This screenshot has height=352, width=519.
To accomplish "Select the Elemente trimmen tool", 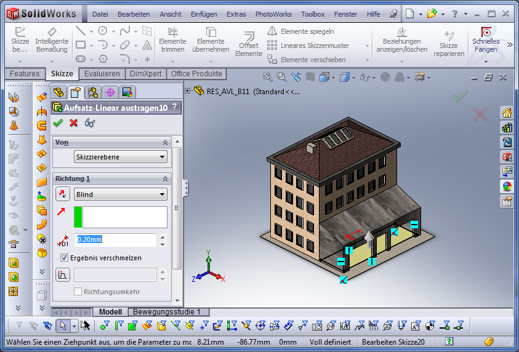I will (x=172, y=39).
